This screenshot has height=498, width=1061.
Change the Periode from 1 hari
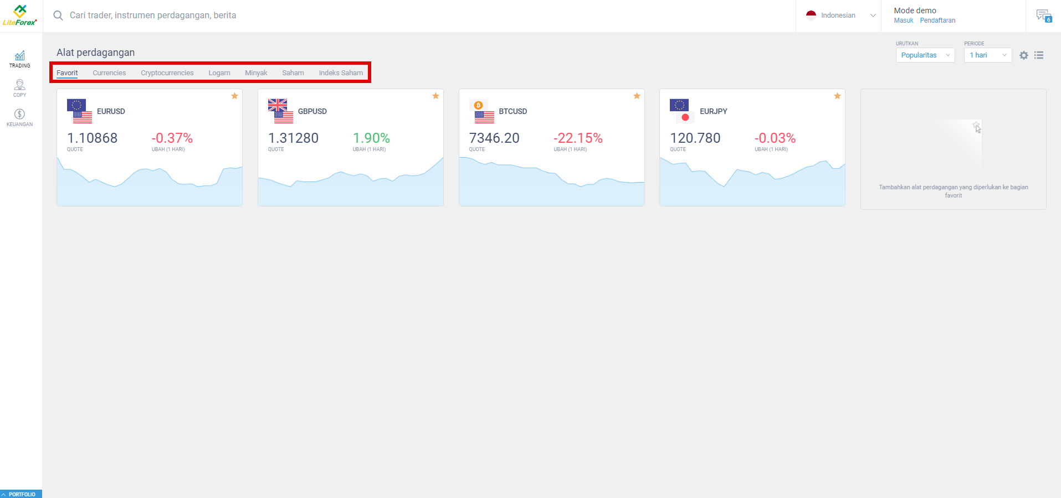tap(987, 55)
